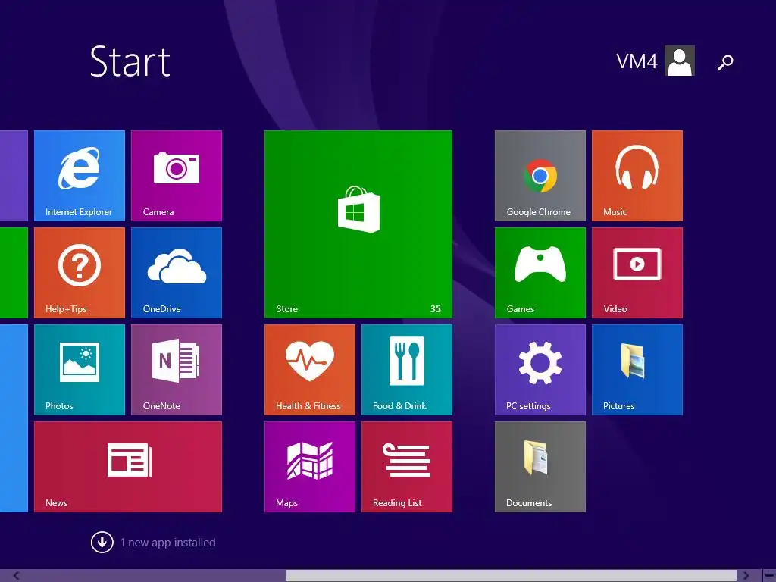Launch the Camera app tile
The width and height of the screenshot is (776, 582).
coord(176,176)
